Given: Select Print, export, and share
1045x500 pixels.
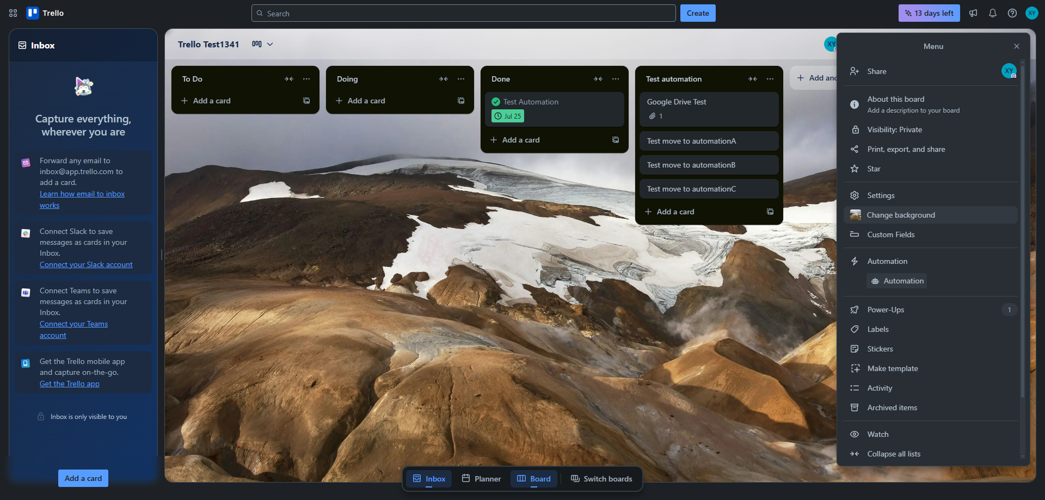Looking at the screenshot, I should tap(930, 149).
